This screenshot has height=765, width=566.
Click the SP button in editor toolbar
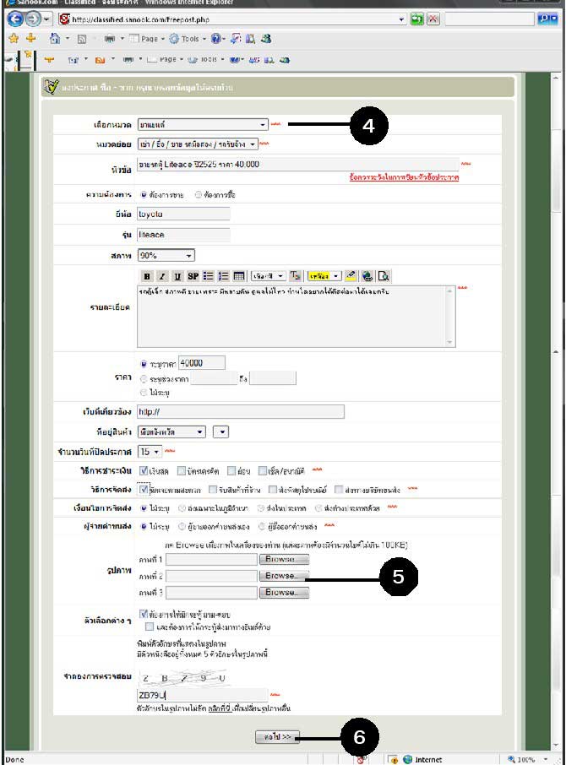[x=193, y=276]
